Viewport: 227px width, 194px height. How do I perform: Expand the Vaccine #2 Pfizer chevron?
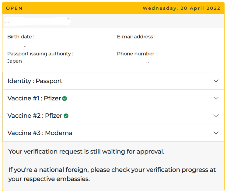click(216, 116)
